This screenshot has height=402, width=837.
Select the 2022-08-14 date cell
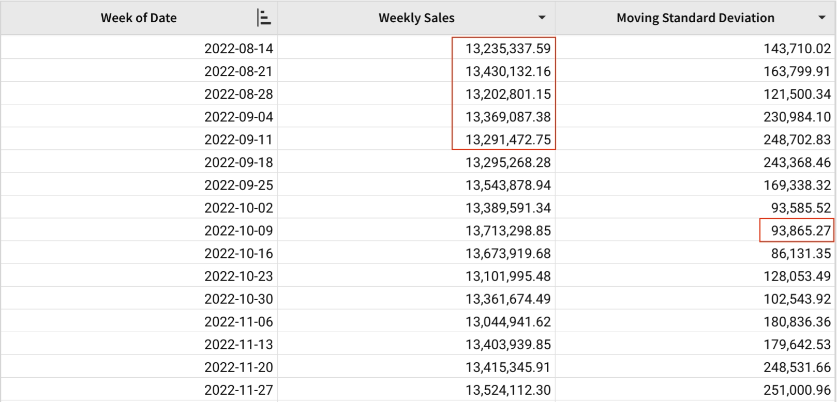[x=238, y=49]
